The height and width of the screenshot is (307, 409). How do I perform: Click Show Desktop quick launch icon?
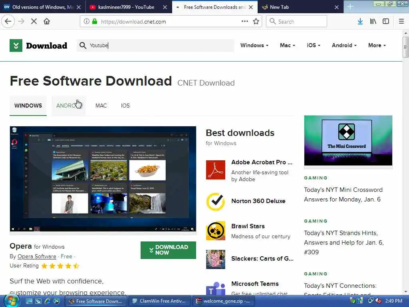tap(29, 301)
